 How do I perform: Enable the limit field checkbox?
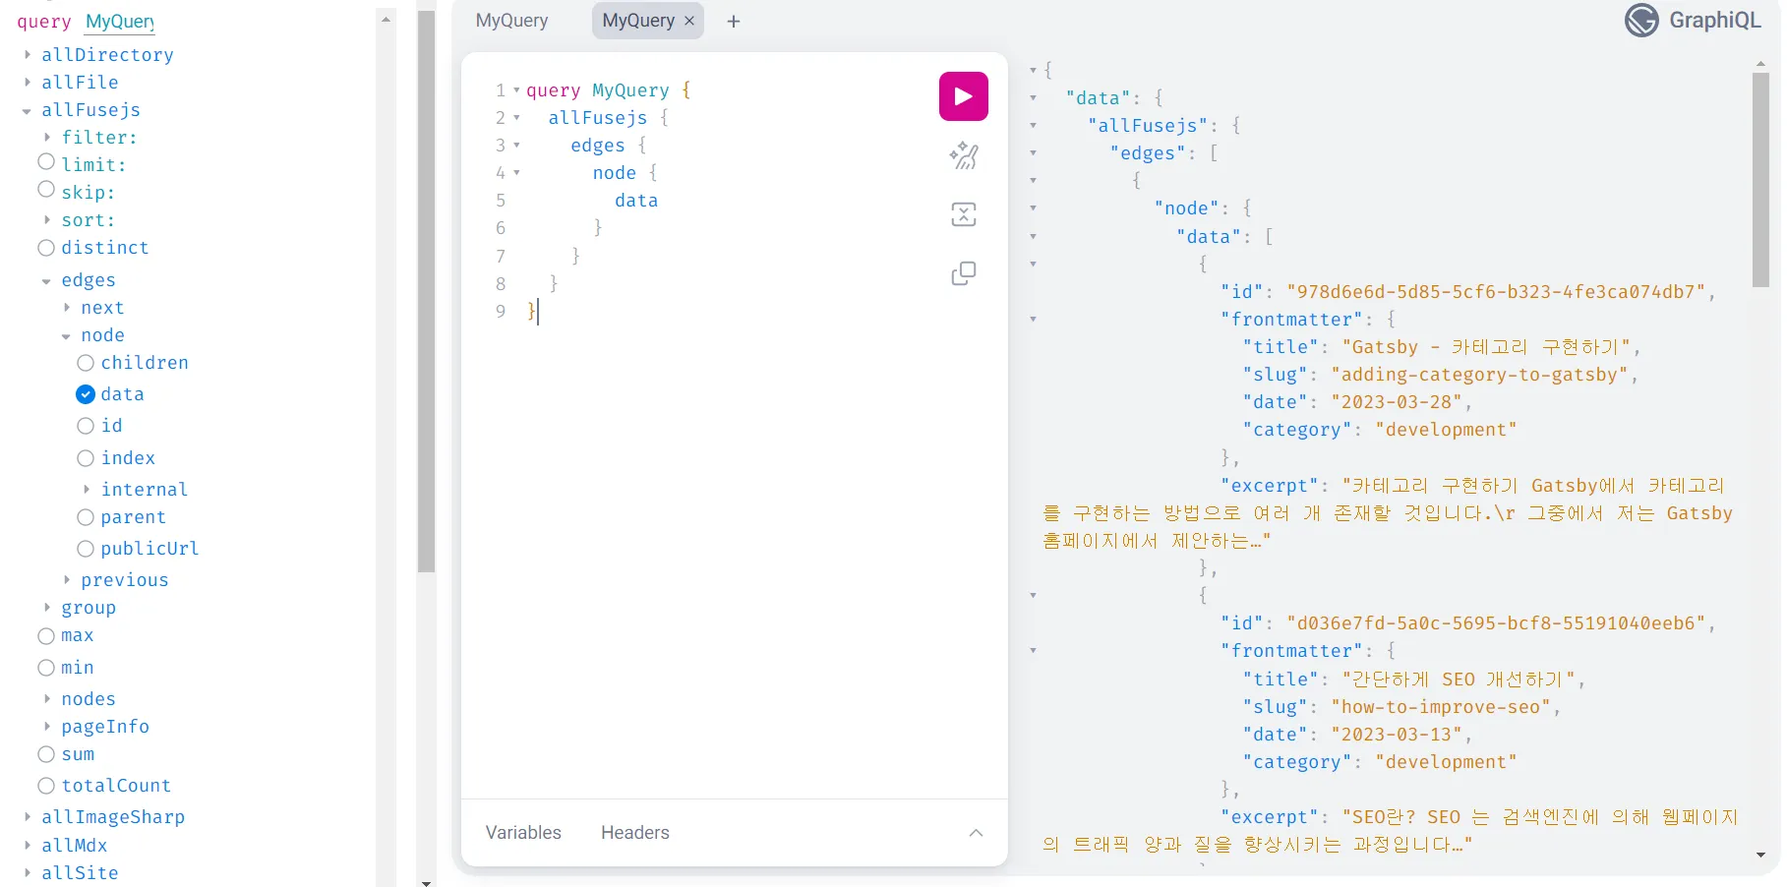tap(45, 161)
